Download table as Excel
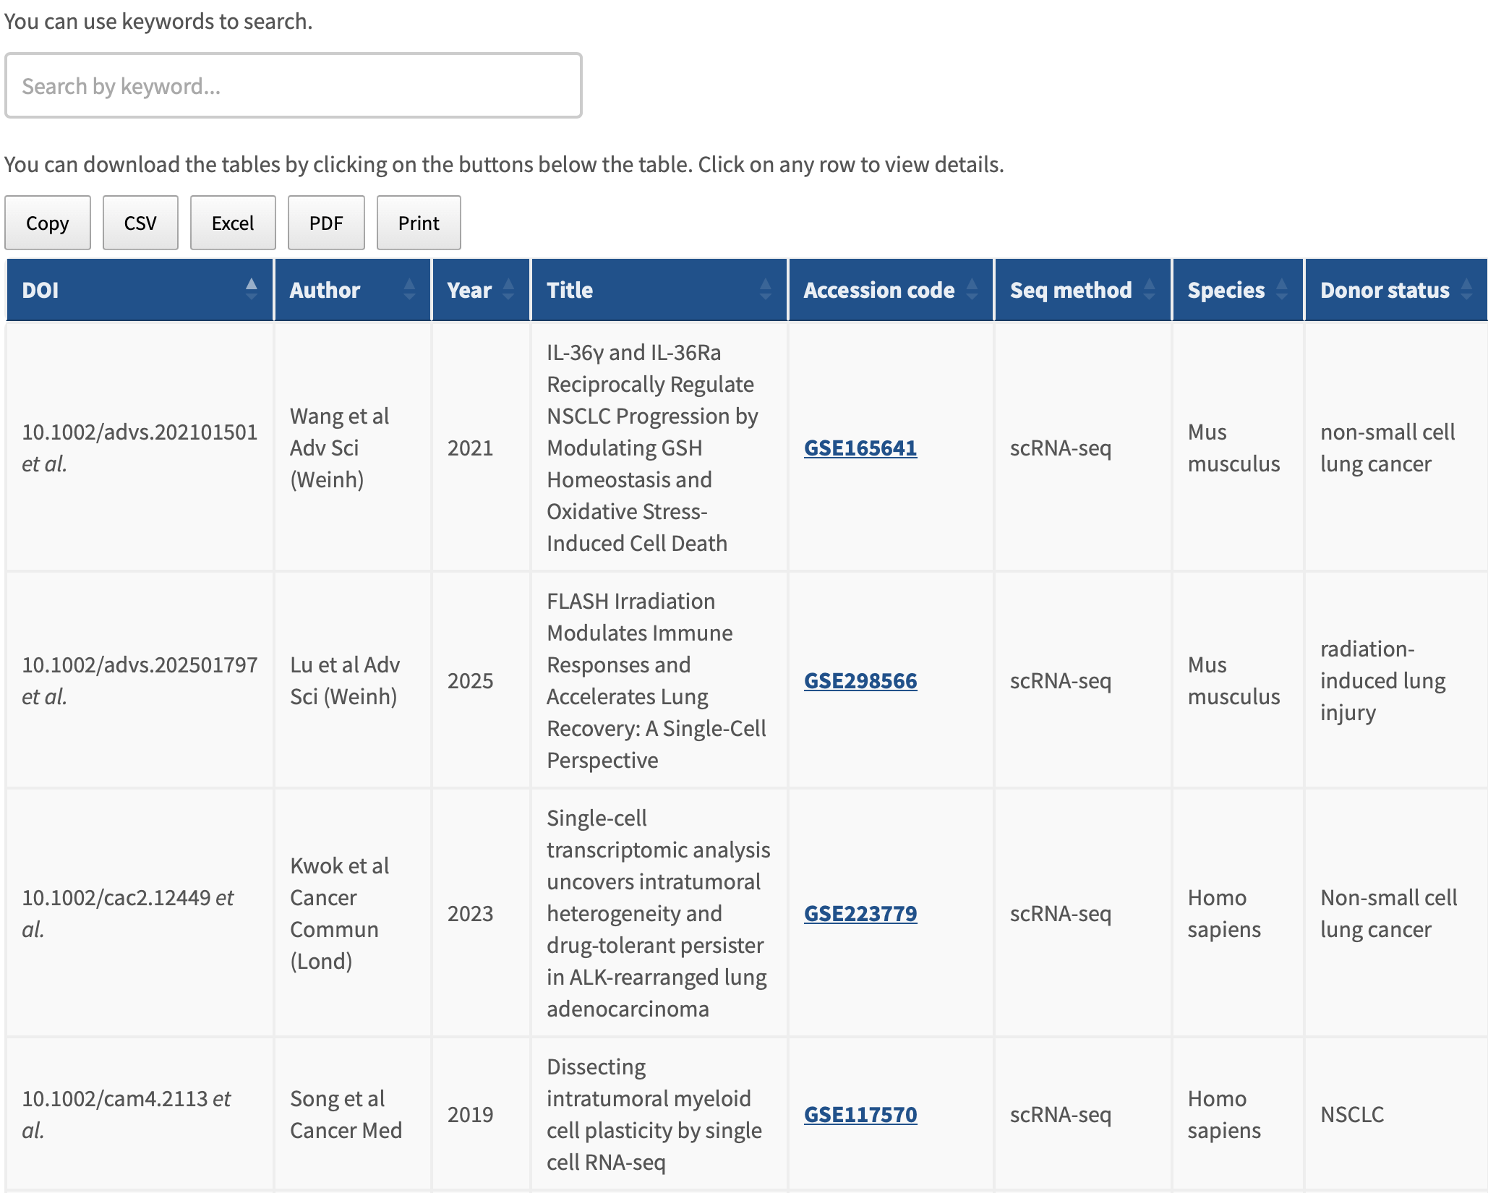 pyautogui.click(x=232, y=223)
